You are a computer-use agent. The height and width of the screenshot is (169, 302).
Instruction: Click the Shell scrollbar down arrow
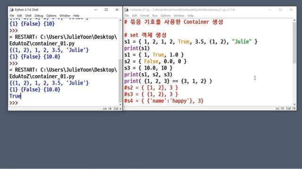click(120, 104)
